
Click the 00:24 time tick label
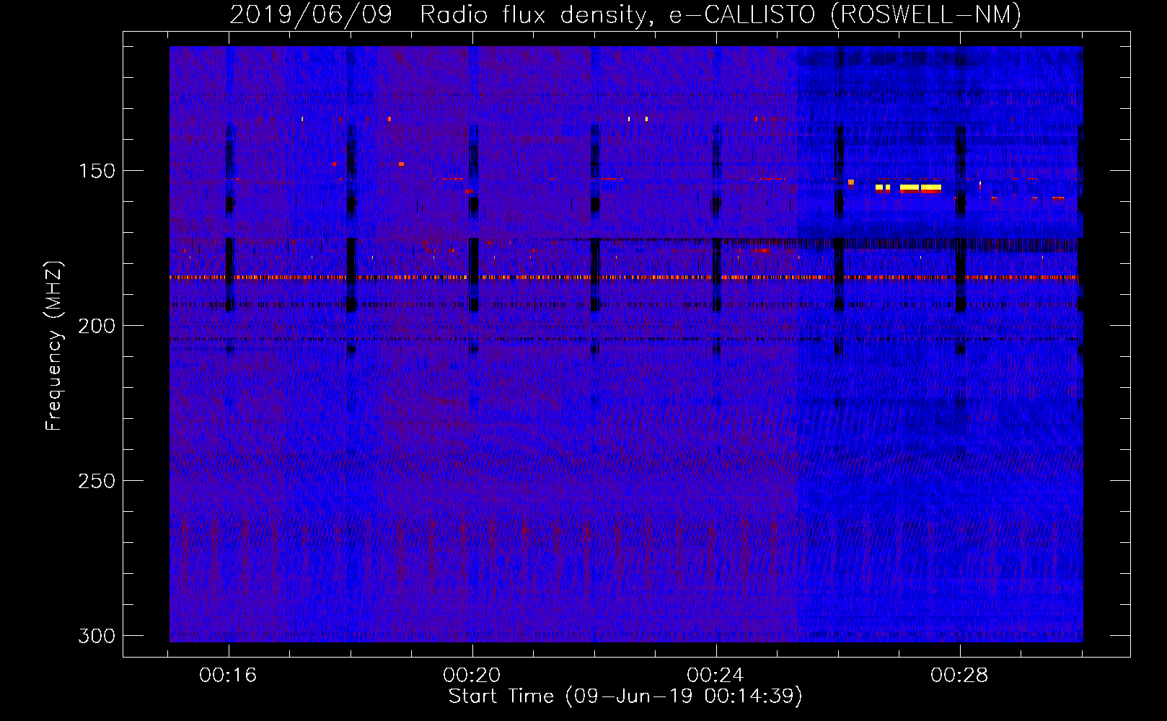coord(715,676)
